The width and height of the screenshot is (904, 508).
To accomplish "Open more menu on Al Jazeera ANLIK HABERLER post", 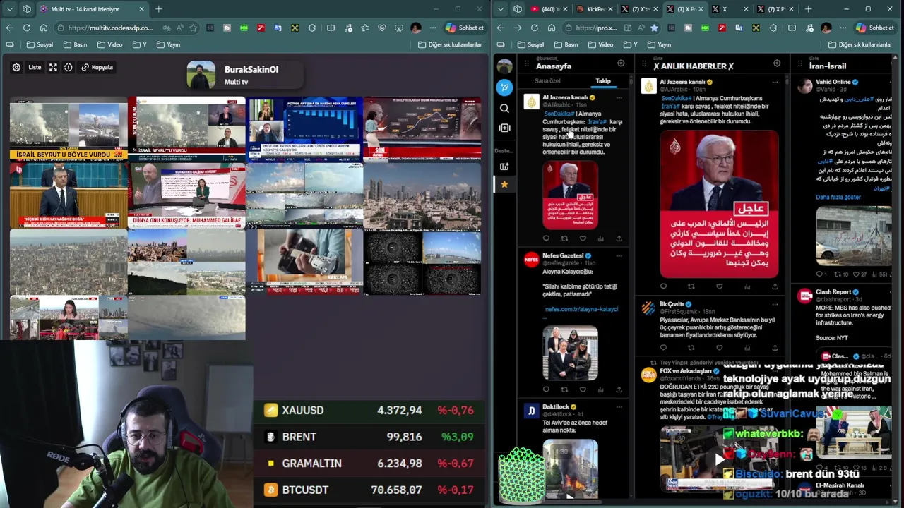I will 775,82.
